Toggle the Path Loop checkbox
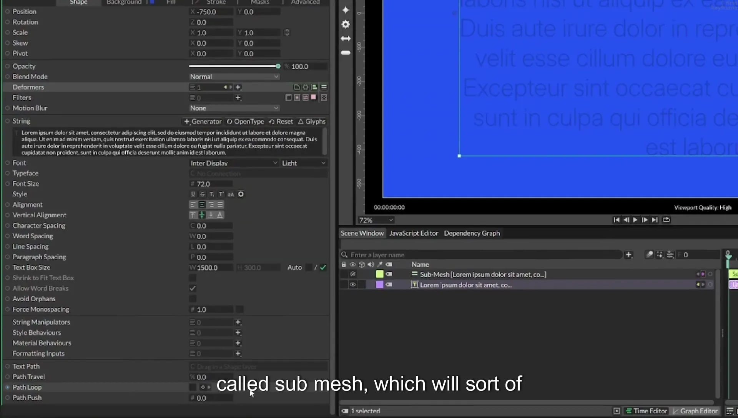The width and height of the screenshot is (738, 418). tap(193, 387)
